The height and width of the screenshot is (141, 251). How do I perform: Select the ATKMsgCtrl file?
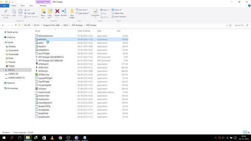click(x=44, y=64)
